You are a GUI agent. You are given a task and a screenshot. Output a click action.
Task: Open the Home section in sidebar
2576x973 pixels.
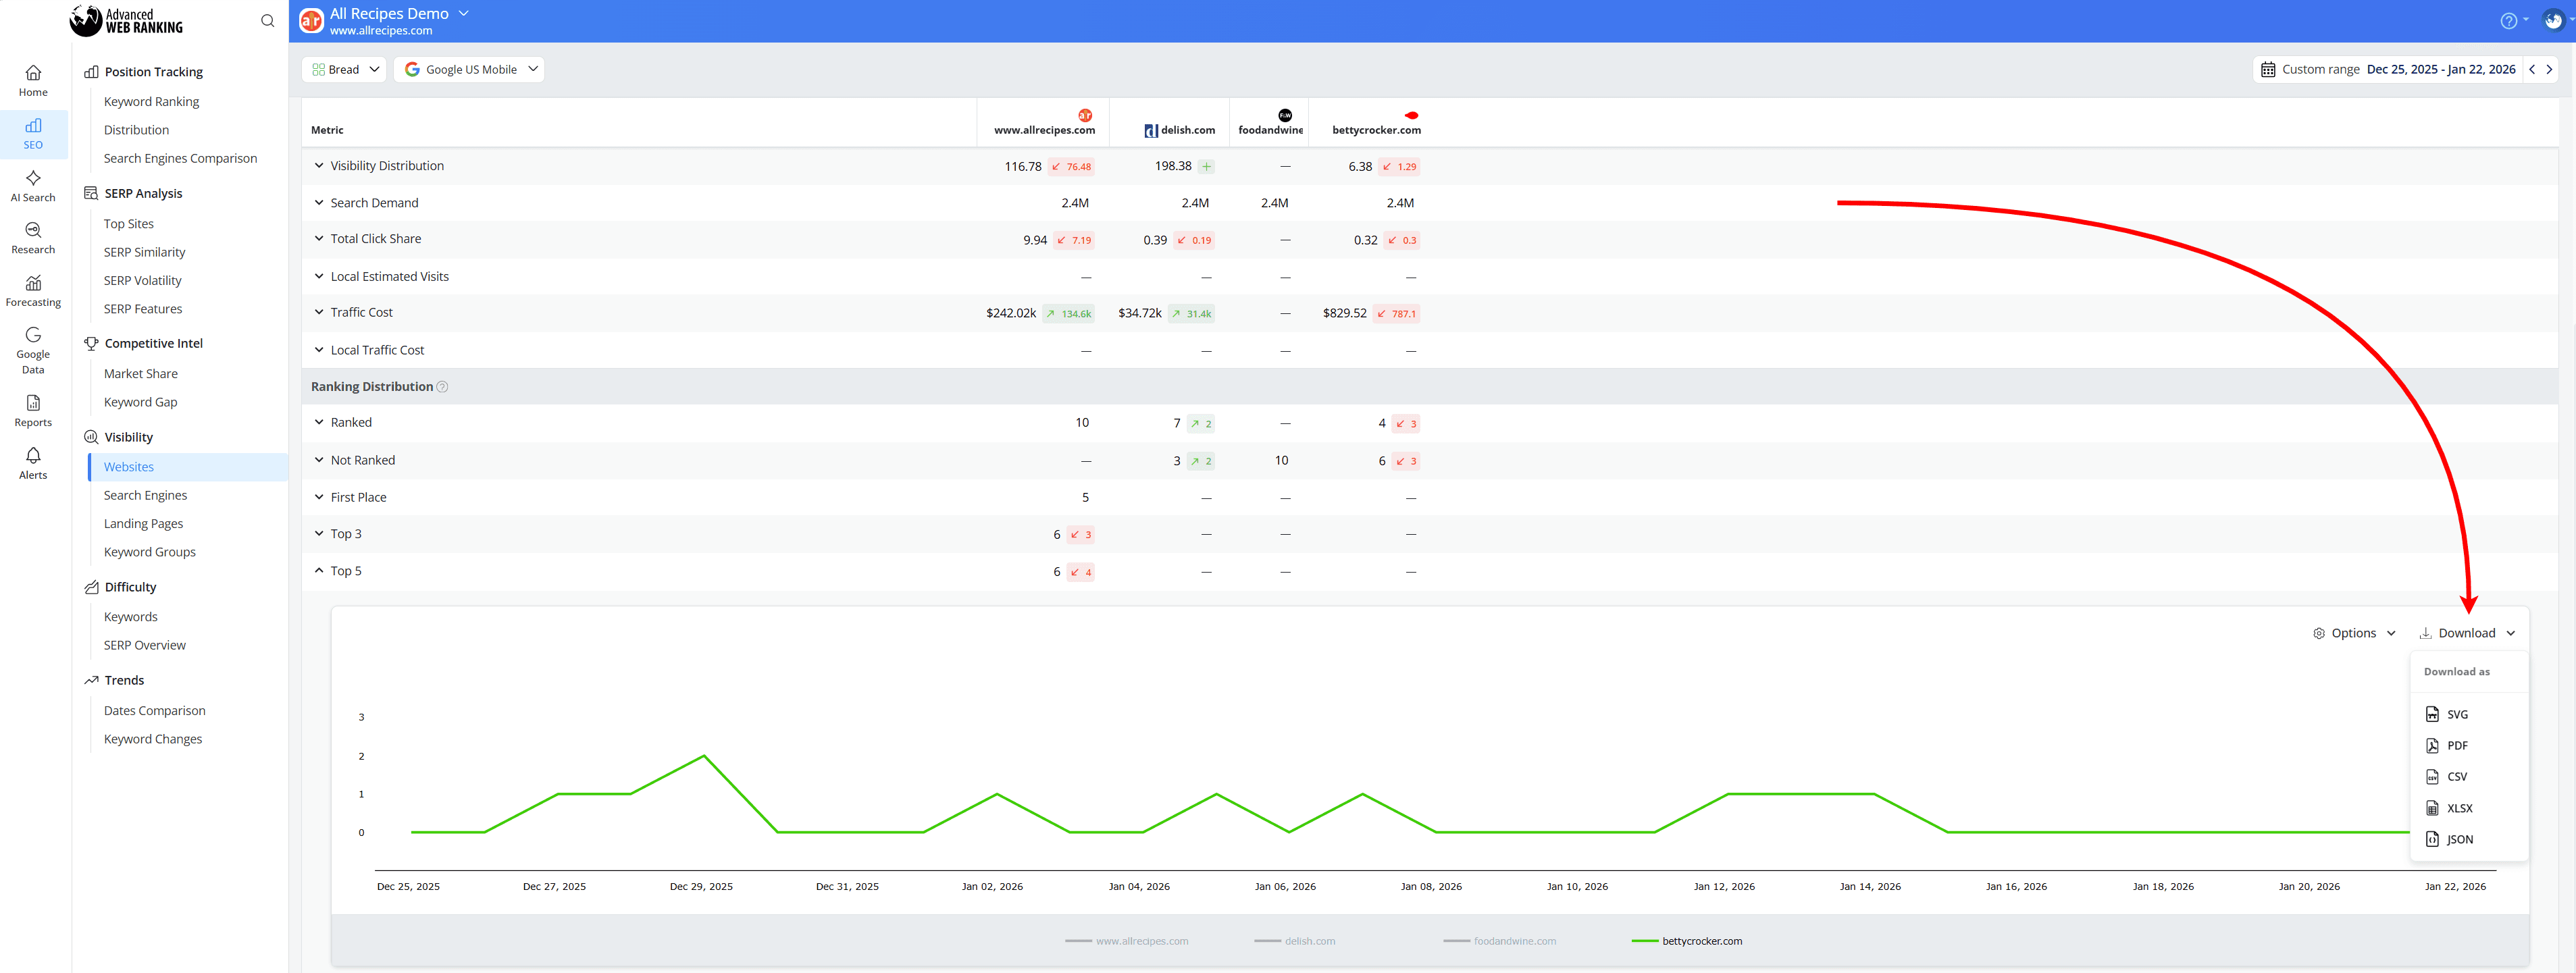click(x=33, y=80)
